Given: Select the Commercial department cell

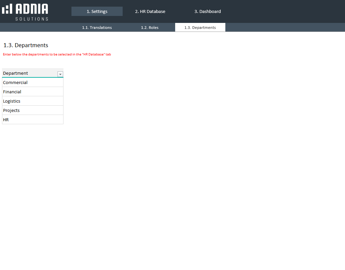Looking at the screenshot, I should [33, 82].
